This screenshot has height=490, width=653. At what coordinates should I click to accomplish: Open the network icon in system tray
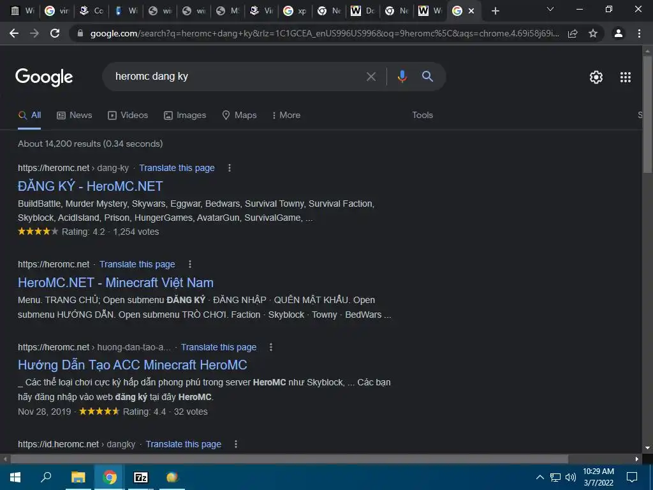(x=555, y=477)
